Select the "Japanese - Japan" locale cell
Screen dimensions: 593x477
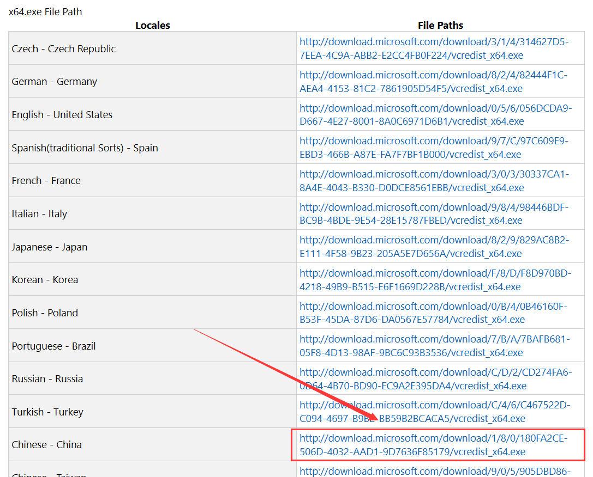[50, 247]
